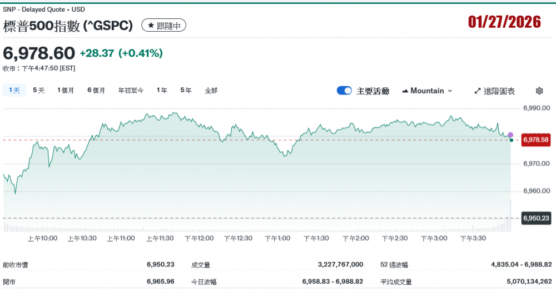Click the 下午12:00 time axis label
The height and width of the screenshot is (296, 556).
coord(199,238)
